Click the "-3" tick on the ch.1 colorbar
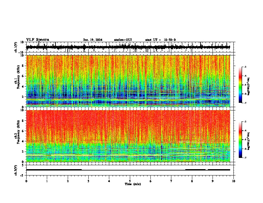This screenshot has width=263, height=203. point(245,67)
